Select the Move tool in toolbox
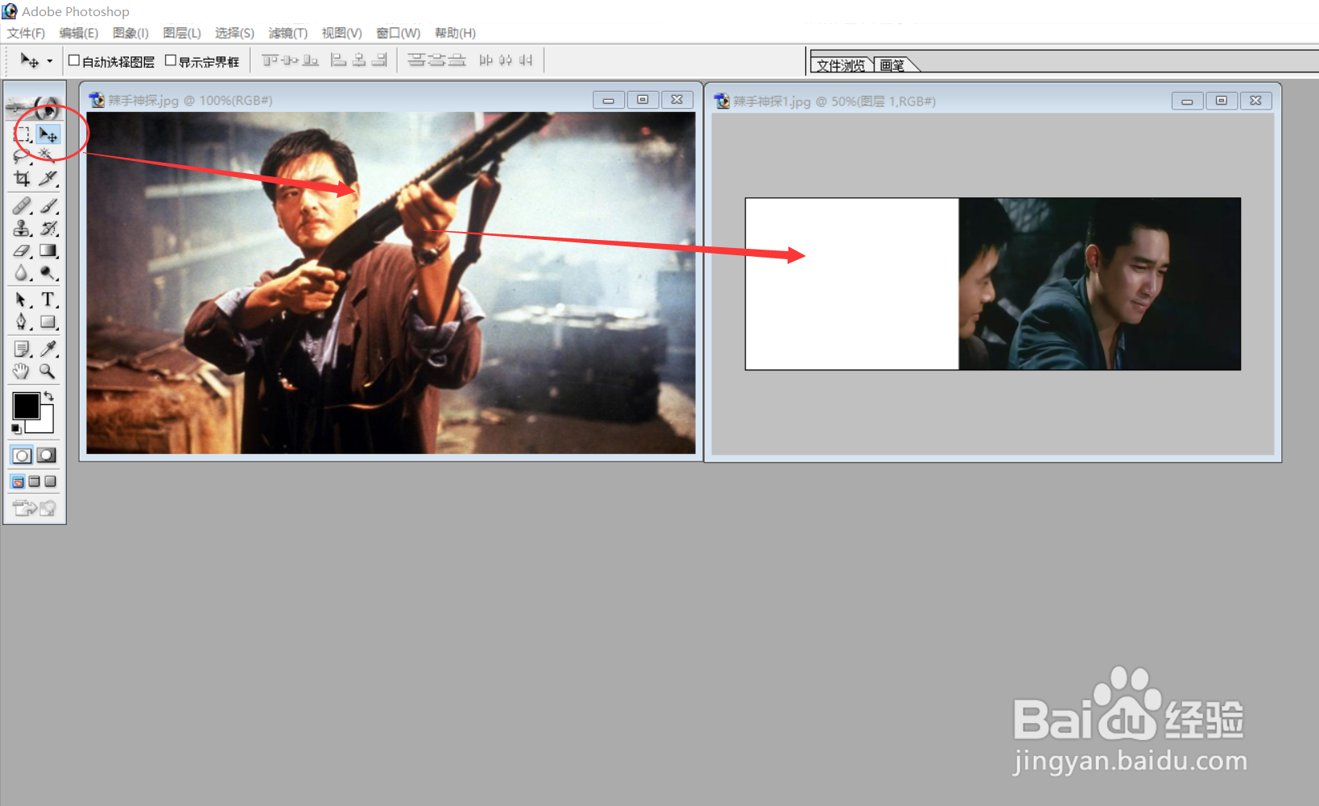Viewport: 1319px width, 806px height. 48,134
